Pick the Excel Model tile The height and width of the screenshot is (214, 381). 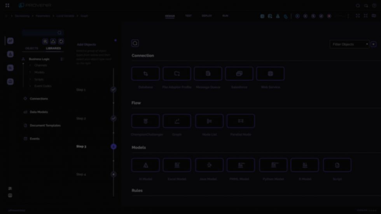(177, 165)
